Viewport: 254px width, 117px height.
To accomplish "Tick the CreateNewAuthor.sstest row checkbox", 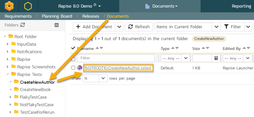I will click(x=73, y=68).
